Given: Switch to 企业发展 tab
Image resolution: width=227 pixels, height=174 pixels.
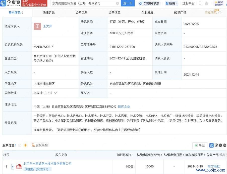Looking at the screenshot, I should pos(147,13).
